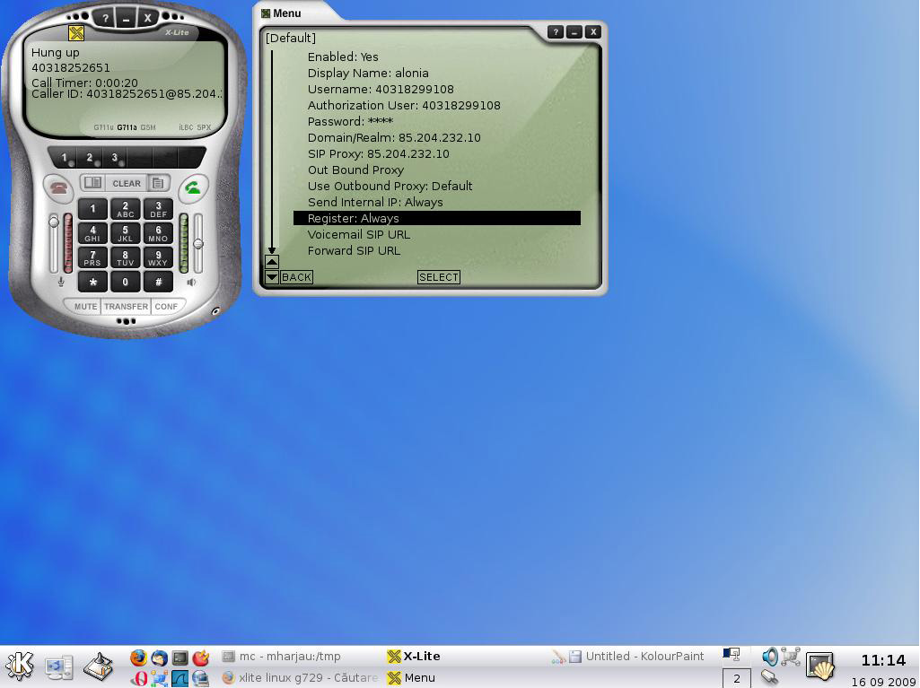Click the TRANSFER button on the phone

[x=127, y=306]
